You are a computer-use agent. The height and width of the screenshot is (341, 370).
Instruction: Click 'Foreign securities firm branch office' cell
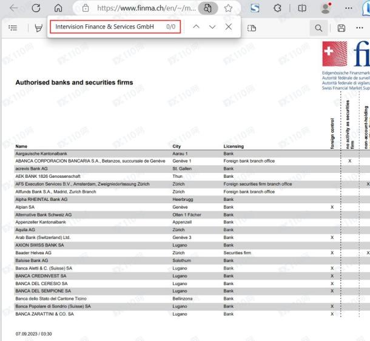coord(258,184)
